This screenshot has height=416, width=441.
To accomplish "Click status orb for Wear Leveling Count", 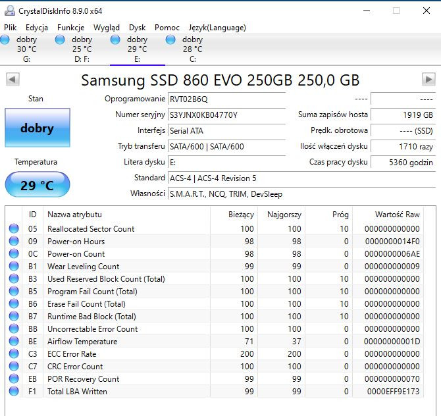I will [x=14, y=266].
